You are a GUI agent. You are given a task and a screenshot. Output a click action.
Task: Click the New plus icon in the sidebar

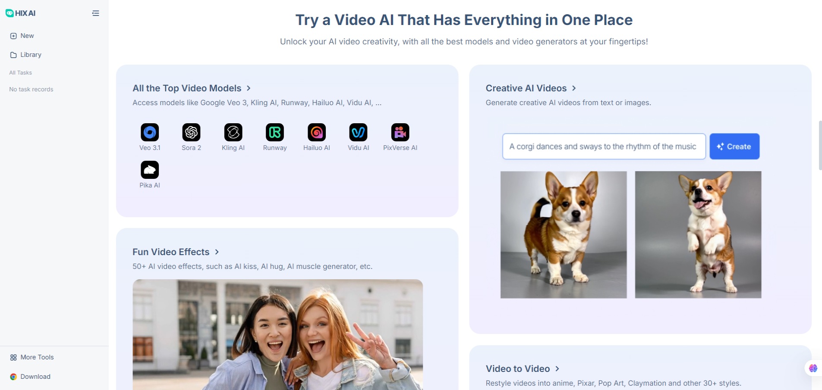(x=13, y=36)
